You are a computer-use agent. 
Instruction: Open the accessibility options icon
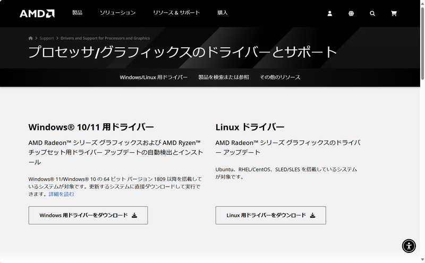(409, 246)
